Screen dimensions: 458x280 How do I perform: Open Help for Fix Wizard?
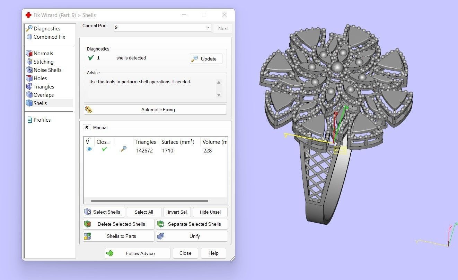pyautogui.click(x=213, y=253)
